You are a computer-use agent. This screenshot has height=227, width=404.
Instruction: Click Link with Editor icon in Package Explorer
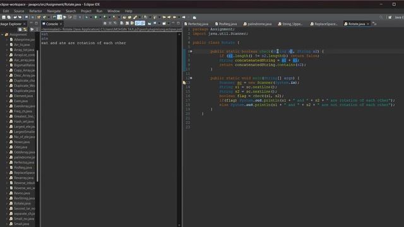tap(25, 30)
